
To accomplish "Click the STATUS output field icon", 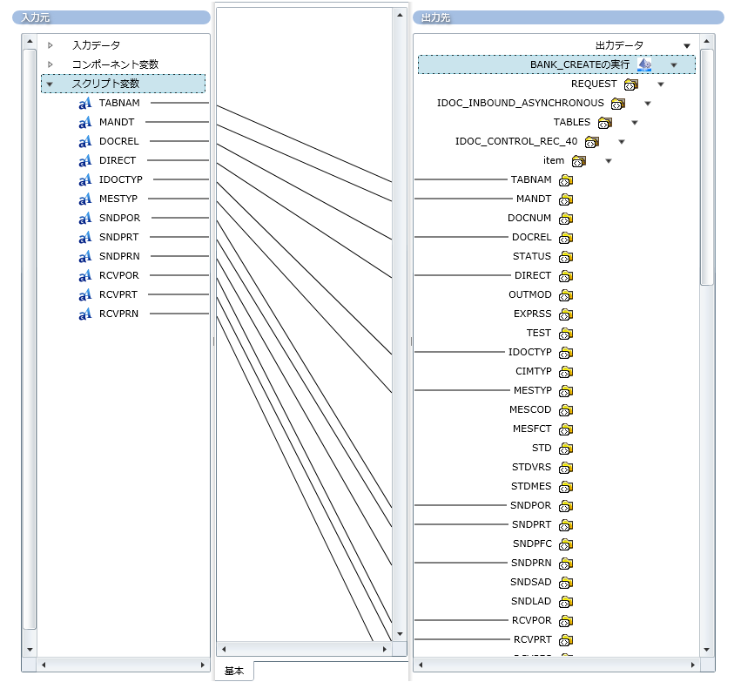I will (566, 257).
